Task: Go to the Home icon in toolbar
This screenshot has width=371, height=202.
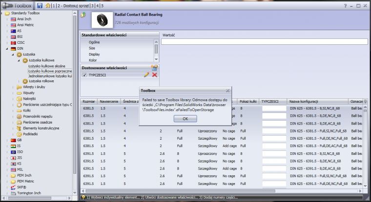Action: click(48, 5)
